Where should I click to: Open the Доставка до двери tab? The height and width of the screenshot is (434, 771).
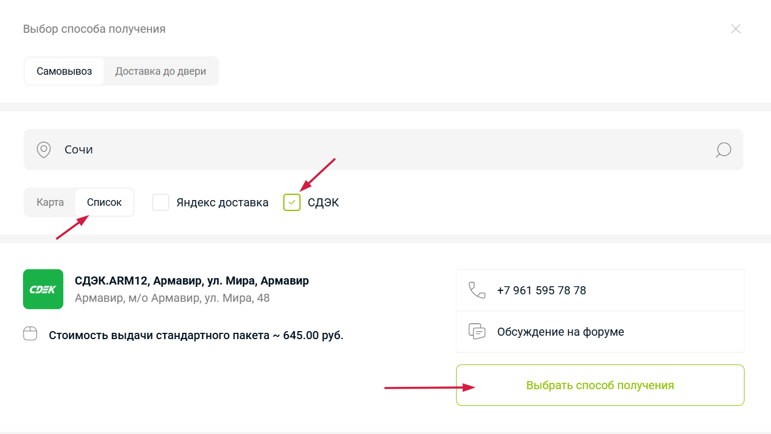pos(161,72)
